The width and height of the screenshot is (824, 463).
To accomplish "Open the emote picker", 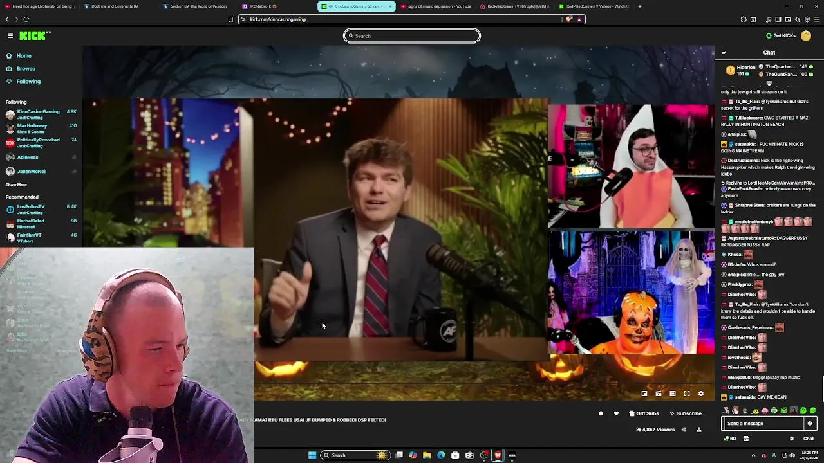I will (x=810, y=424).
